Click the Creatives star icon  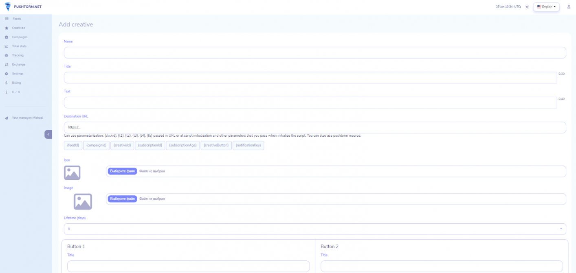coord(7,28)
